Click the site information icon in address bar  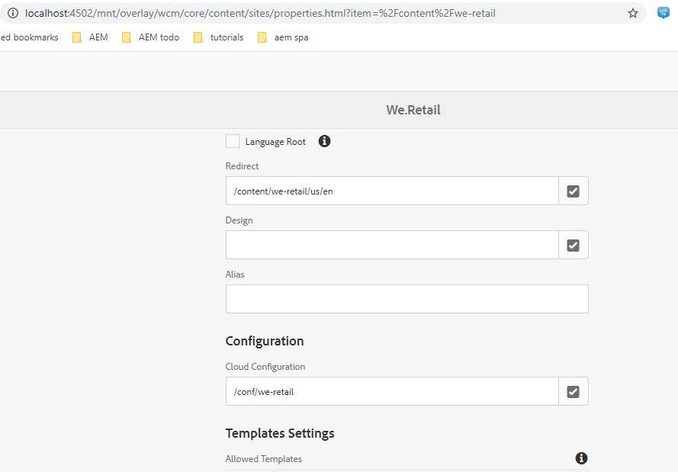tap(13, 14)
